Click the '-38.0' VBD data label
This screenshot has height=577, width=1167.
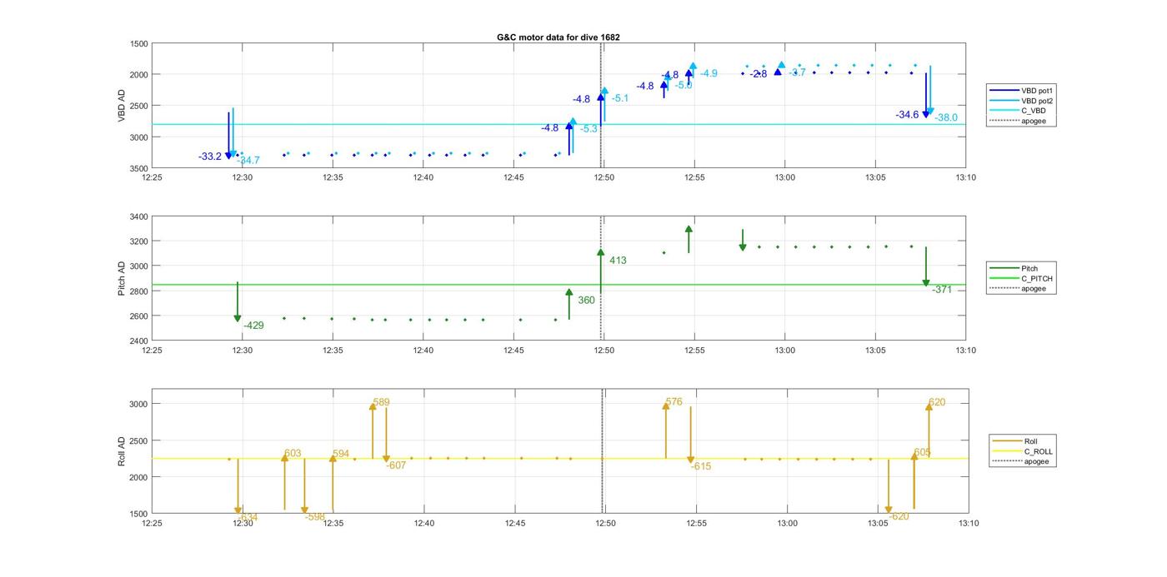[946, 117]
